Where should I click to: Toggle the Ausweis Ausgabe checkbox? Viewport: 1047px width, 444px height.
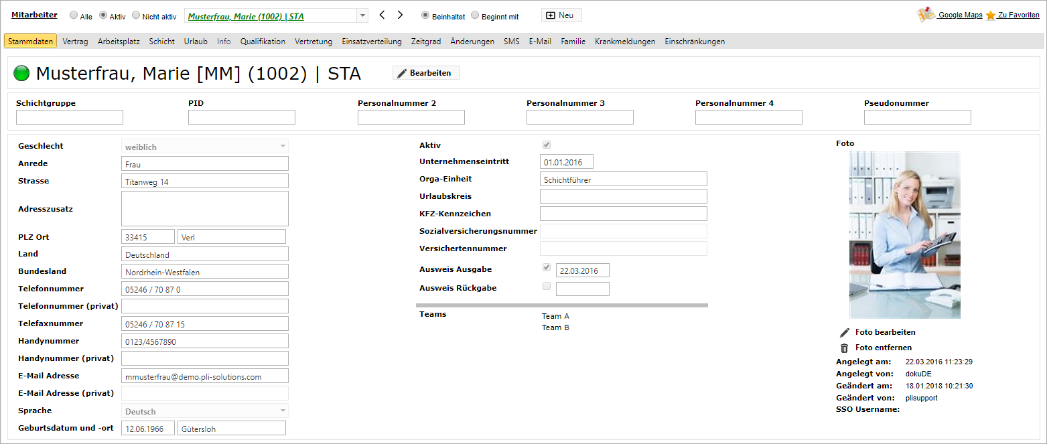[547, 268]
